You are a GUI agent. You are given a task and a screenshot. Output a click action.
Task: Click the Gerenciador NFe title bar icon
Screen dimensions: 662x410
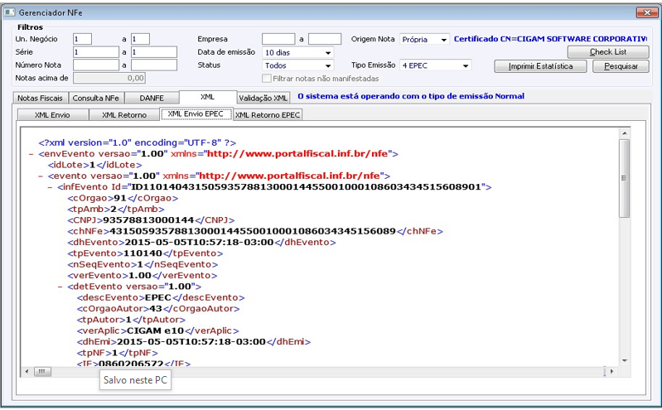9,12
